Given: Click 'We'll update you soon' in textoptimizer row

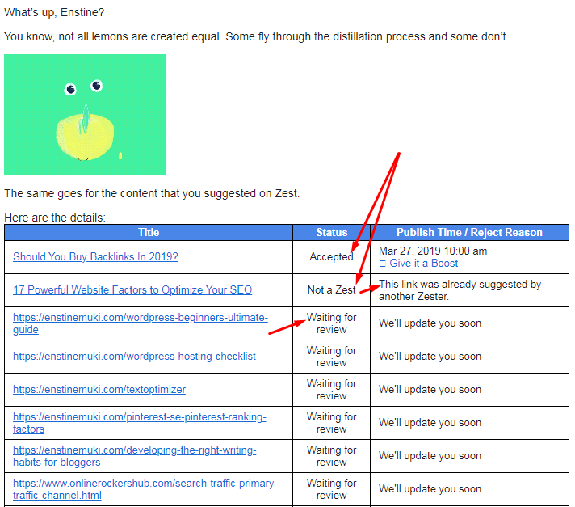Looking at the screenshot, I should [x=430, y=389].
